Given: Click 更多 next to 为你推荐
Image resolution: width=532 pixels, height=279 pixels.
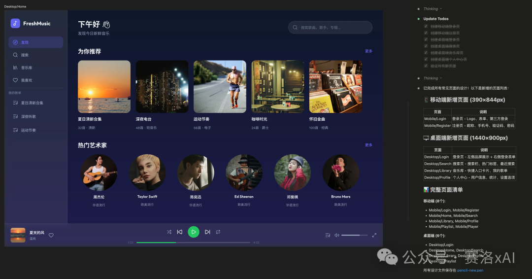Looking at the screenshot, I should point(368,51).
